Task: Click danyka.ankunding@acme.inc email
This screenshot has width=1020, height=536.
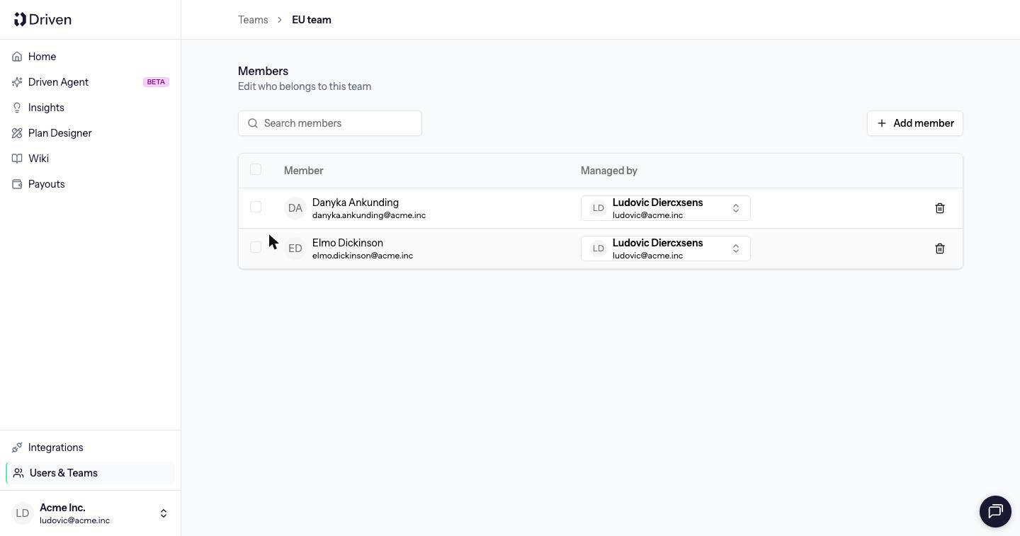Action: click(x=369, y=215)
